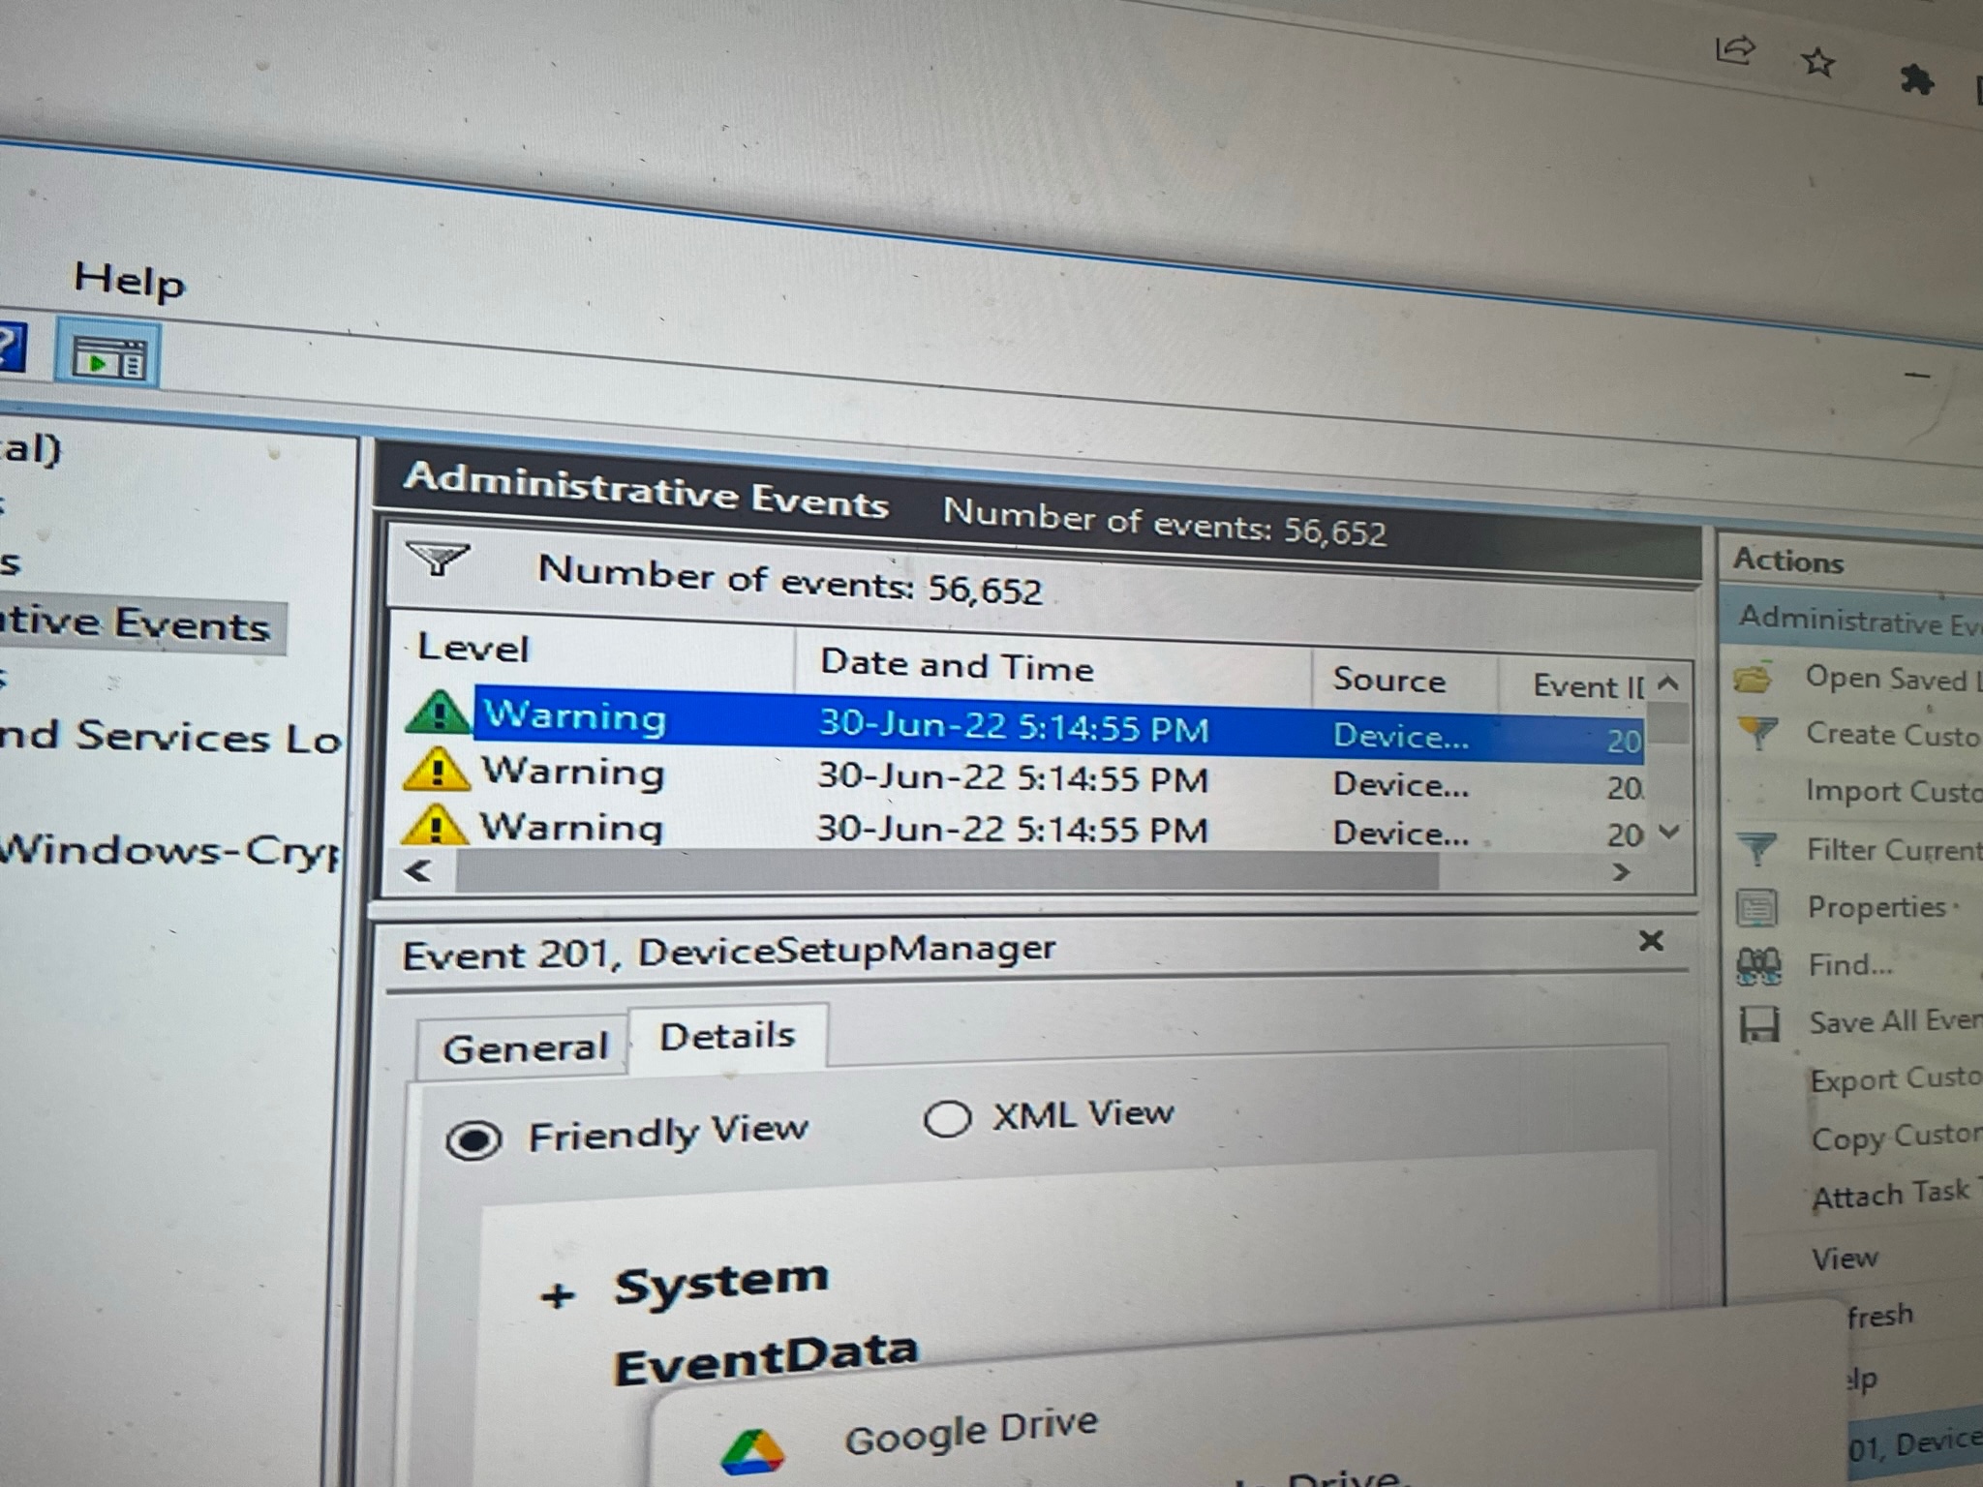Select the Friendly View radio button

(x=473, y=1139)
